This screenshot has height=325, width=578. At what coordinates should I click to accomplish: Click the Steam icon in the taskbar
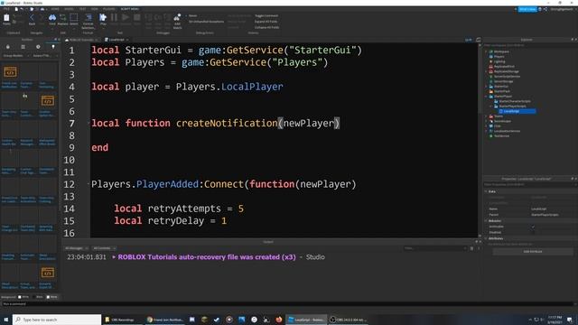217,320
